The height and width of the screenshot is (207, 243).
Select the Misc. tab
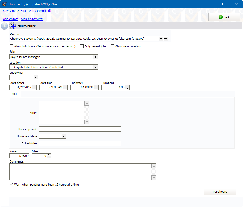coord(15,94)
